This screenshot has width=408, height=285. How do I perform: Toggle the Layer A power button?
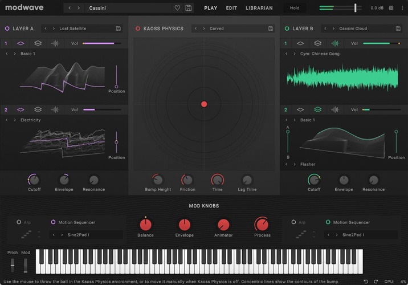coord(7,28)
